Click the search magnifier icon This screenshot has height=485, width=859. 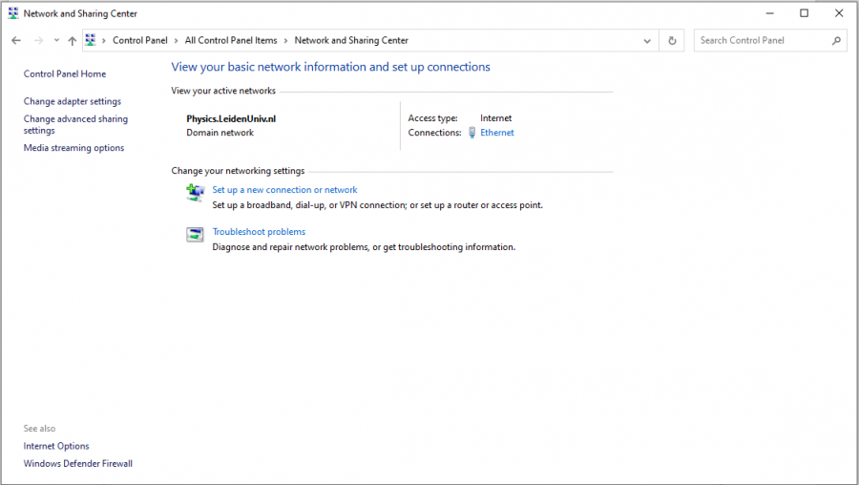pyautogui.click(x=836, y=41)
